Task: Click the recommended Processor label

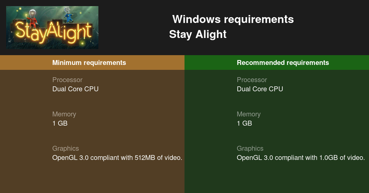Action: click(252, 80)
